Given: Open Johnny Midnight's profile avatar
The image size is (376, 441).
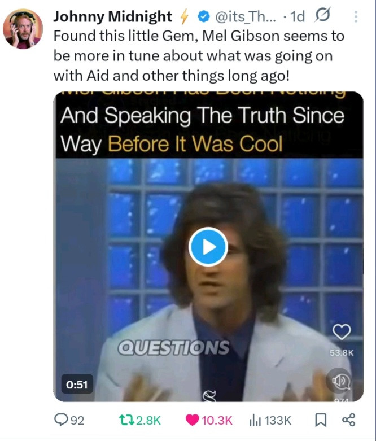Looking at the screenshot, I should click(x=23, y=28).
